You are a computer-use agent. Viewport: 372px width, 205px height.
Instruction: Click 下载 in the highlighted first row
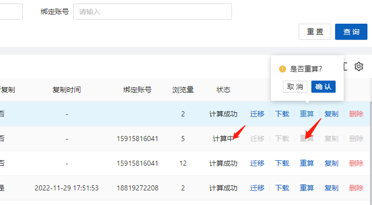coord(282,114)
